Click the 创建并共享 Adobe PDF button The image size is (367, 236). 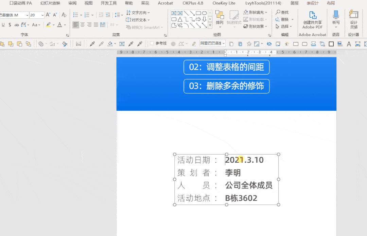click(x=312, y=19)
